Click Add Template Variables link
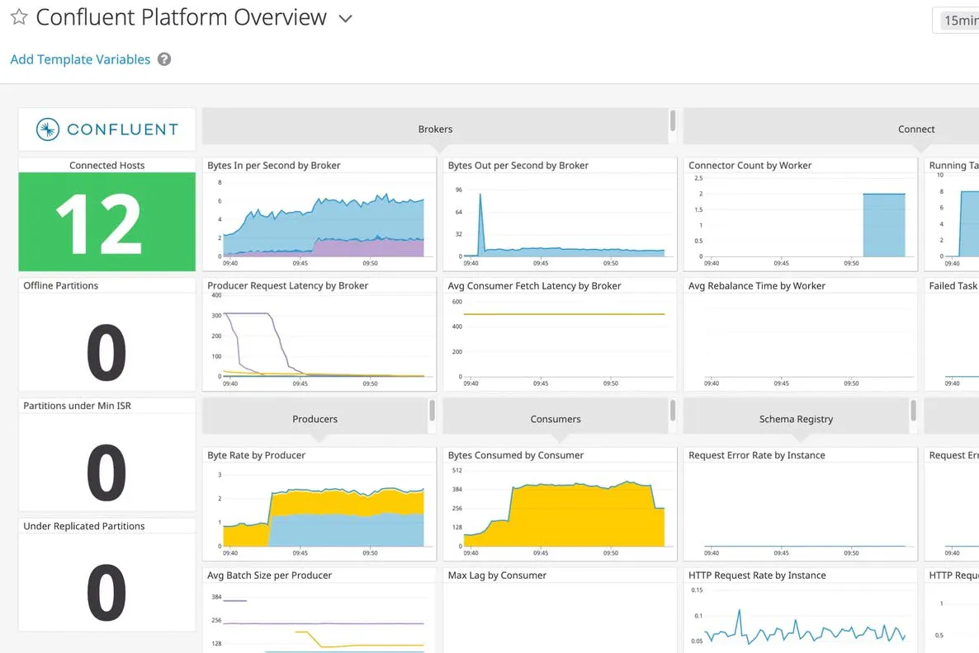The height and width of the screenshot is (653, 979). tap(80, 59)
